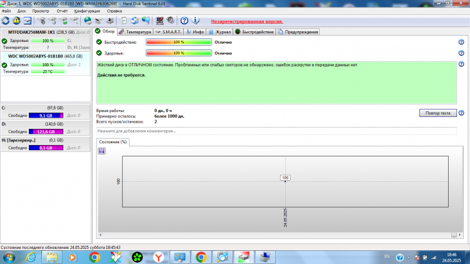Click the EN language indicator in tray

pos(387,256)
